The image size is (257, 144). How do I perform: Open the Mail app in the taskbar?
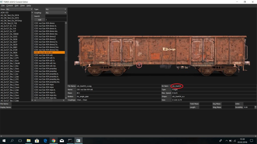point(62,141)
